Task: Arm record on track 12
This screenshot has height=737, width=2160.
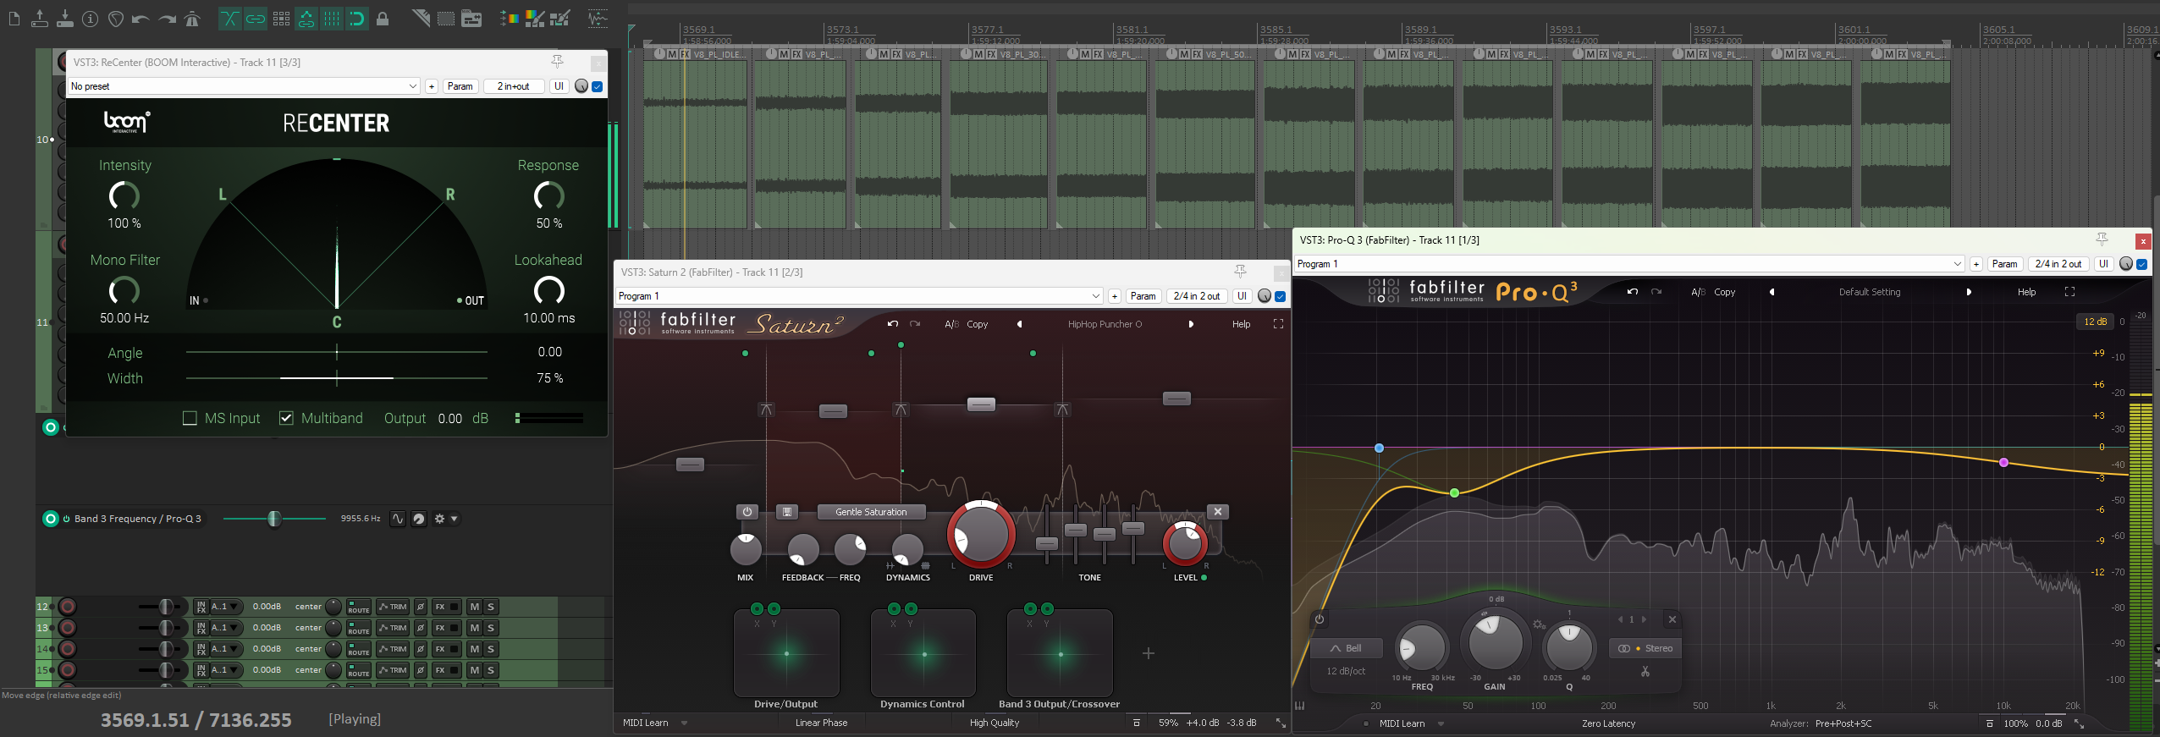Action: [68, 607]
